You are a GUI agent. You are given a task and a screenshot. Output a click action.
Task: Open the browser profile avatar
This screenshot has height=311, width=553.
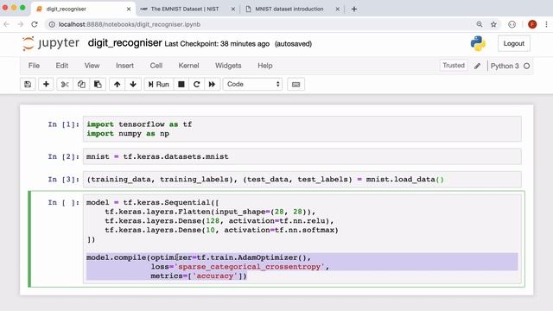532,24
